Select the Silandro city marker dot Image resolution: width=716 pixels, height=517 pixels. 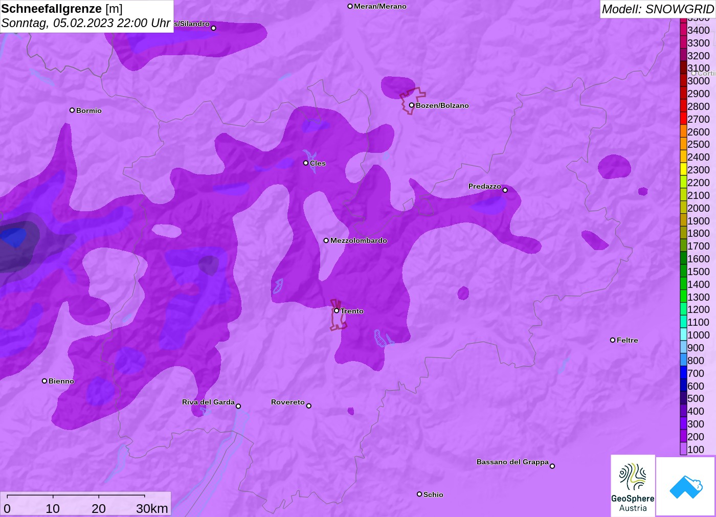tap(214, 28)
